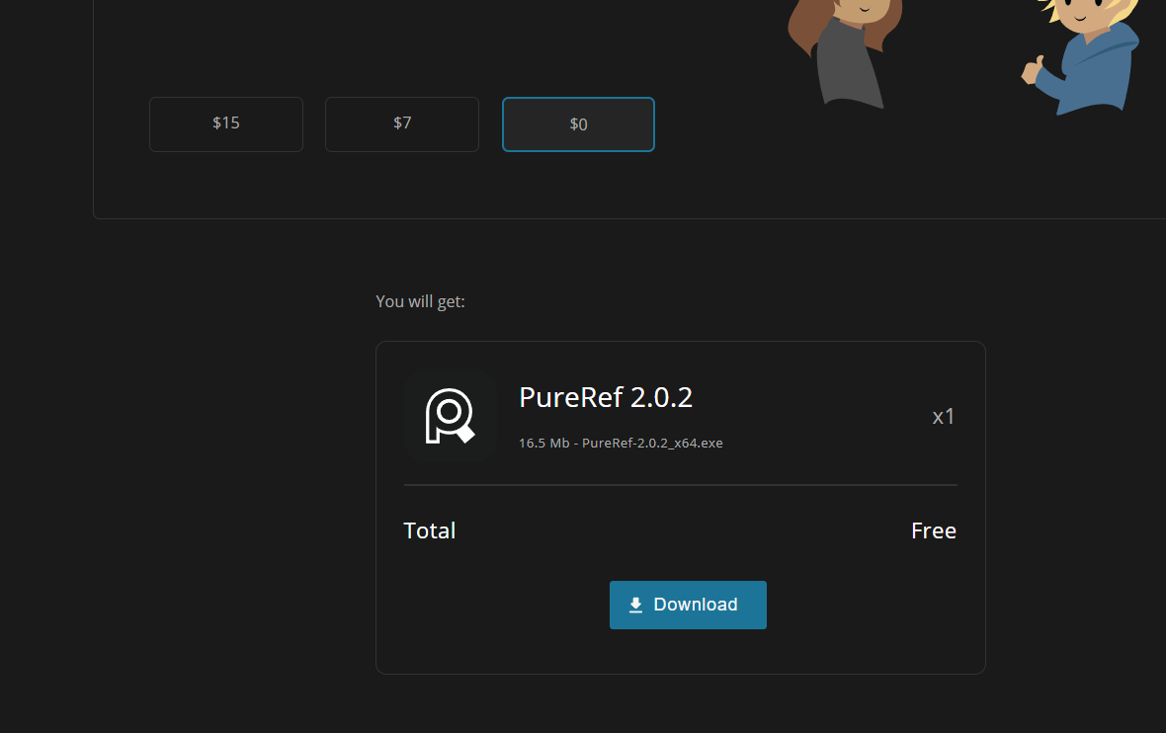The width and height of the screenshot is (1166, 733).
Task: Click the blonde thumbs-up cartoon character
Action: coord(1080,57)
